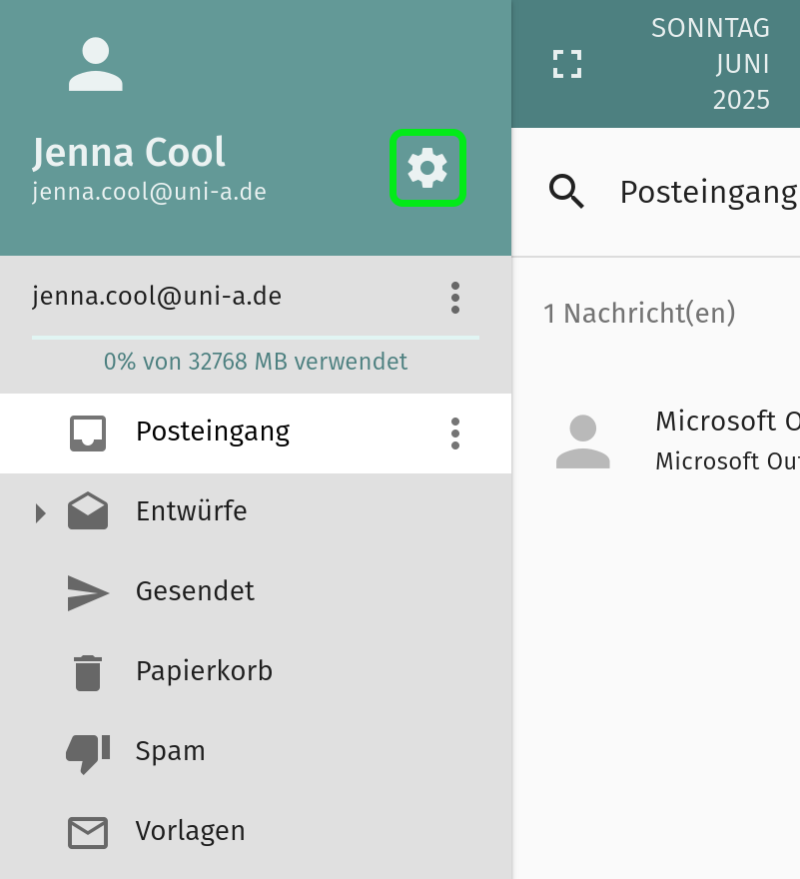Click the search magnifier icon
Viewport: 800px width, 879px height.
[567, 191]
